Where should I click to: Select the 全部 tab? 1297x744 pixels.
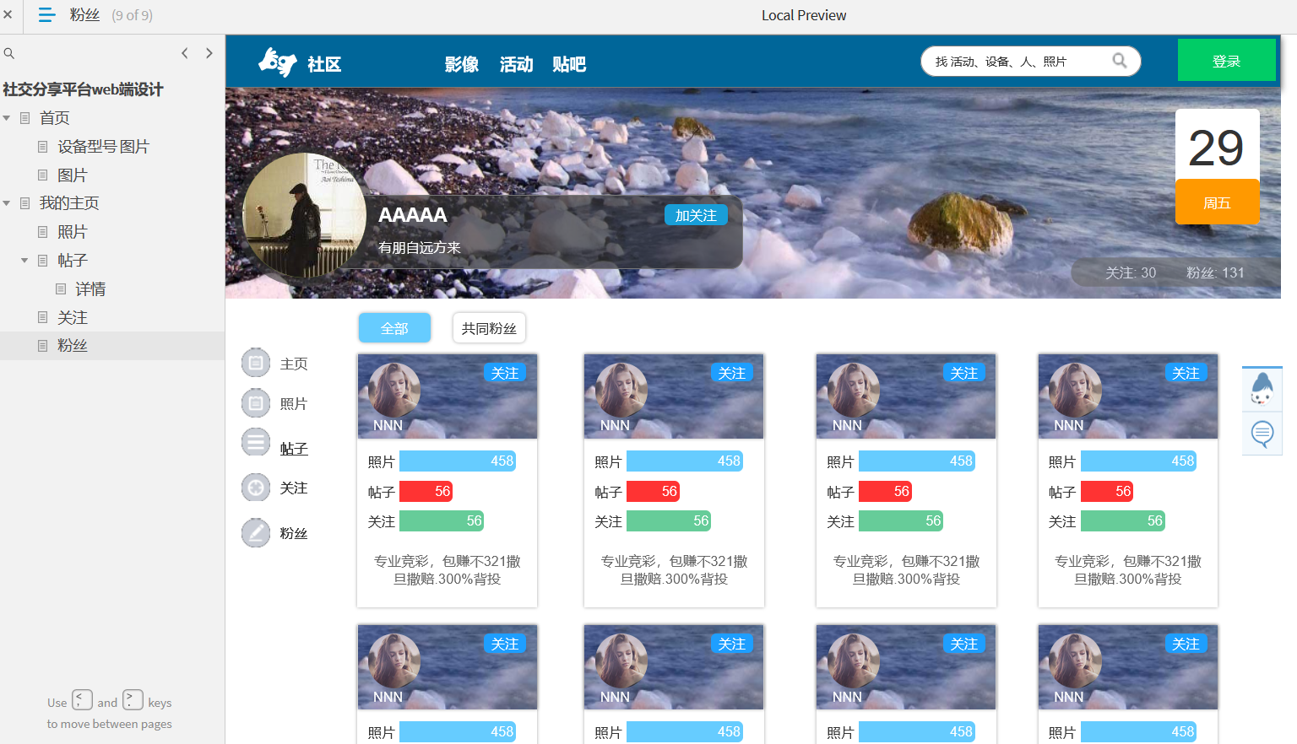(x=394, y=328)
